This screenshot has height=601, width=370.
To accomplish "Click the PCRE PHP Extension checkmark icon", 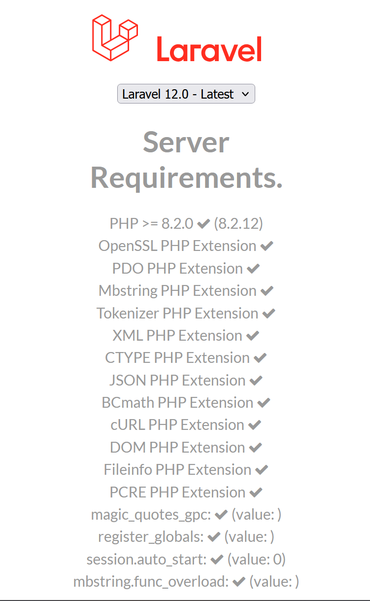I will tap(256, 493).
